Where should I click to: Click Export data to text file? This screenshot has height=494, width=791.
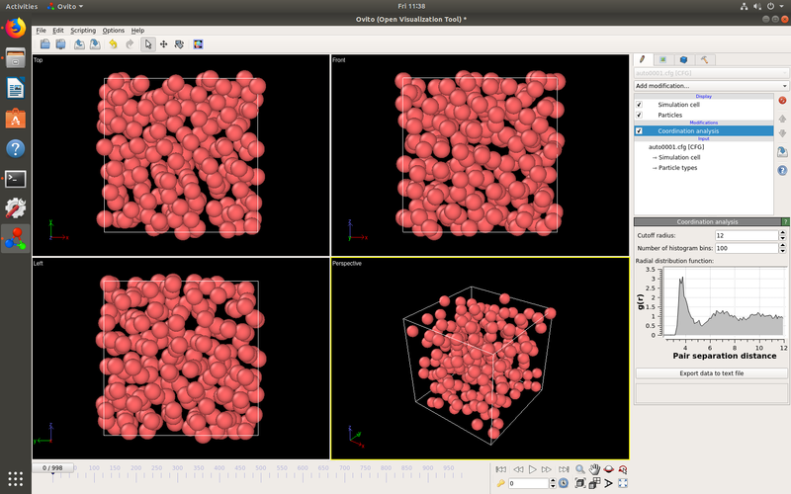click(711, 373)
